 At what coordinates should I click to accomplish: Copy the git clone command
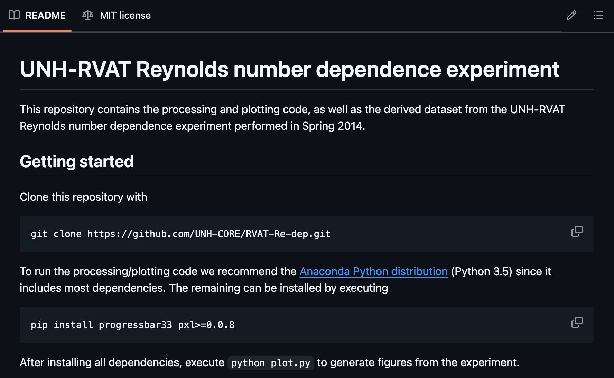tap(577, 231)
